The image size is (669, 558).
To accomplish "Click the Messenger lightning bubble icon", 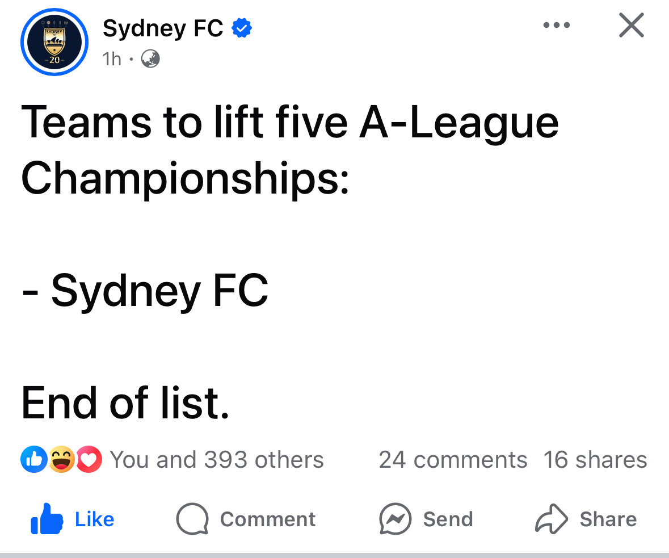I will point(395,519).
